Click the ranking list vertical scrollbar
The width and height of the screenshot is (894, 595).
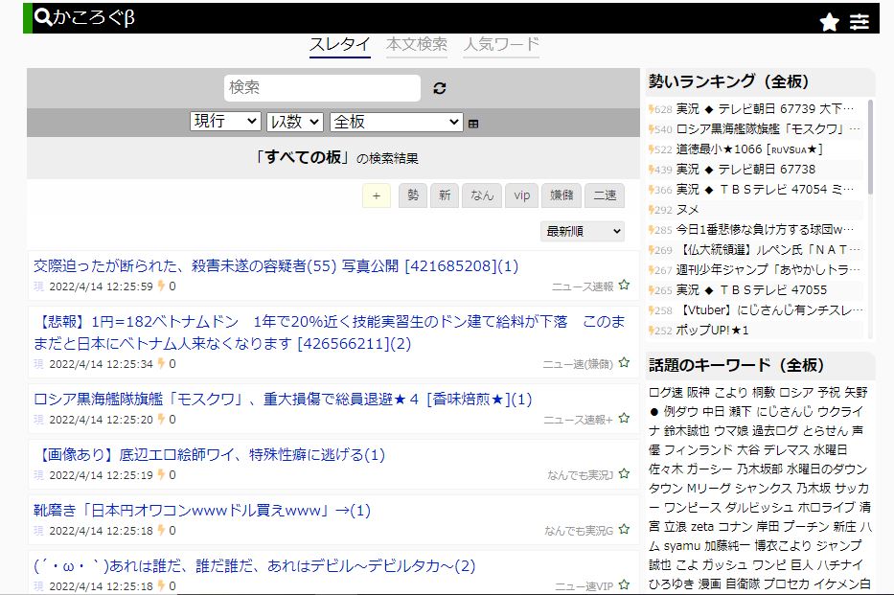click(x=870, y=147)
